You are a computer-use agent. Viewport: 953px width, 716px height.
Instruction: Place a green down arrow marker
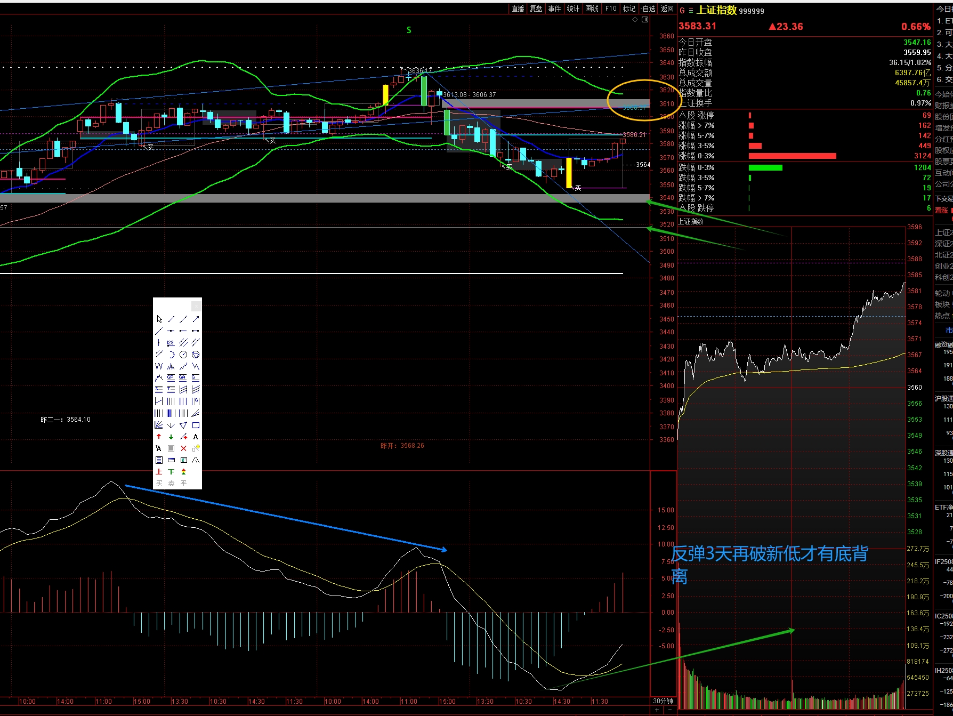pos(171,437)
